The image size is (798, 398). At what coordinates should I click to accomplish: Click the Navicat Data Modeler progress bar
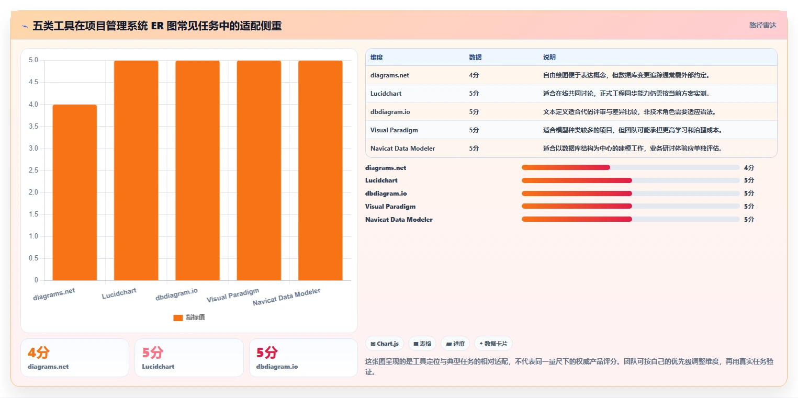pos(631,219)
